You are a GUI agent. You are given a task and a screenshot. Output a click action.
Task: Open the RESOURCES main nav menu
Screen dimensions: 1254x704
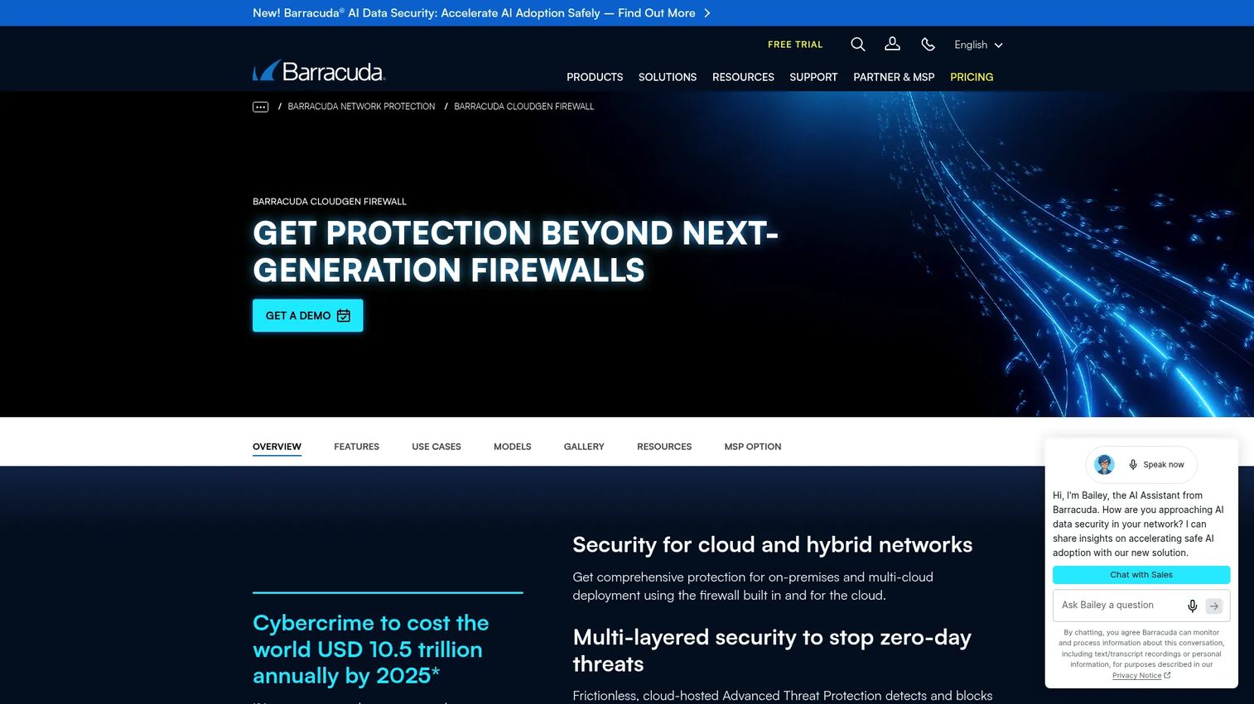[743, 77]
